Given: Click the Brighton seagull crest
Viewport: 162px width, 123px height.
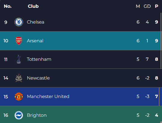Looking at the screenshot, I should click(x=19, y=115).
